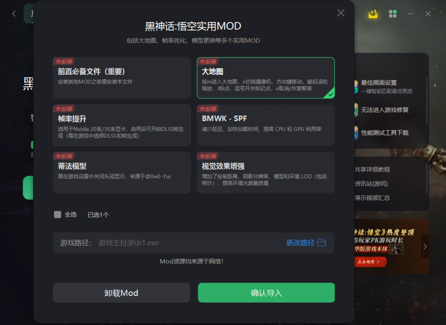Click the folder icon beside 更改路径
This screenshot has height=325, width=446.
click(x=322, y=243)
